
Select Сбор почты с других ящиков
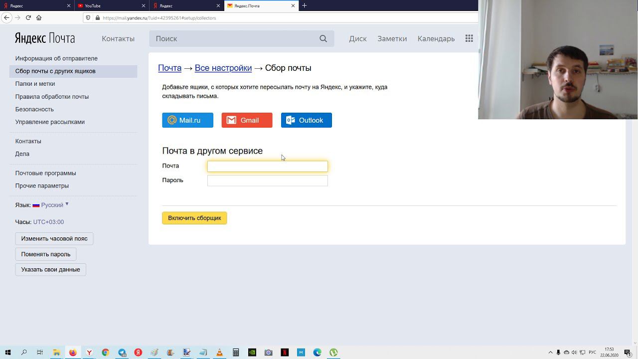click(73, 71)
